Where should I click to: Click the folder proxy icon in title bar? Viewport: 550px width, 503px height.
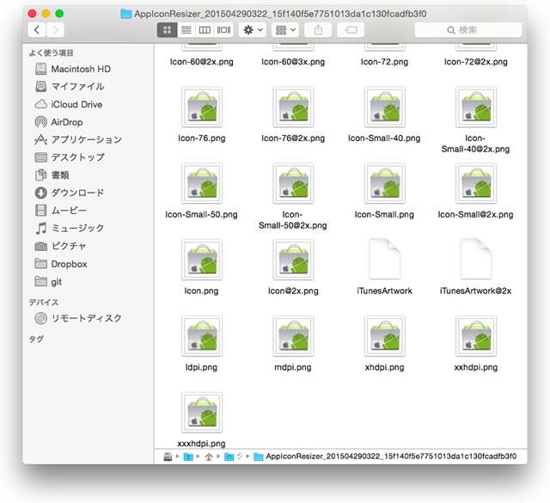pyautogui.click(x=126, y=14)
